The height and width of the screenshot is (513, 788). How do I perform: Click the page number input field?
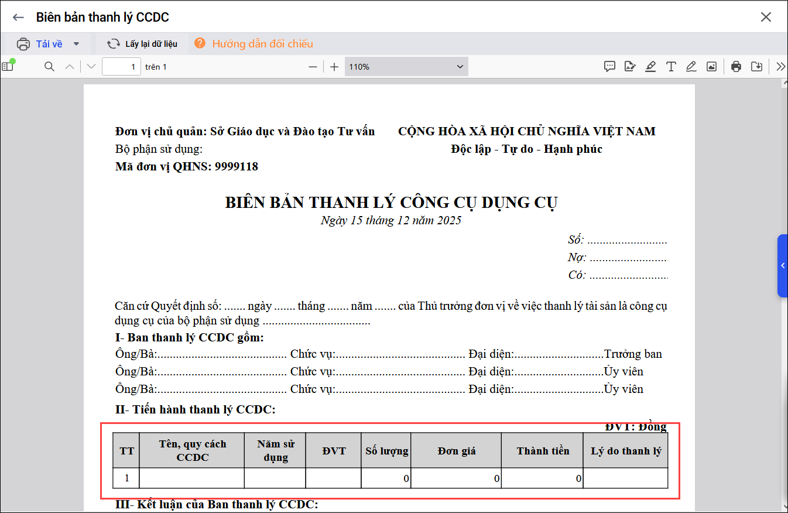(121, 67)
